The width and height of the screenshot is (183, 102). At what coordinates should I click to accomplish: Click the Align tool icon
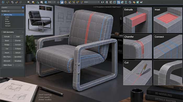(107, 2)
